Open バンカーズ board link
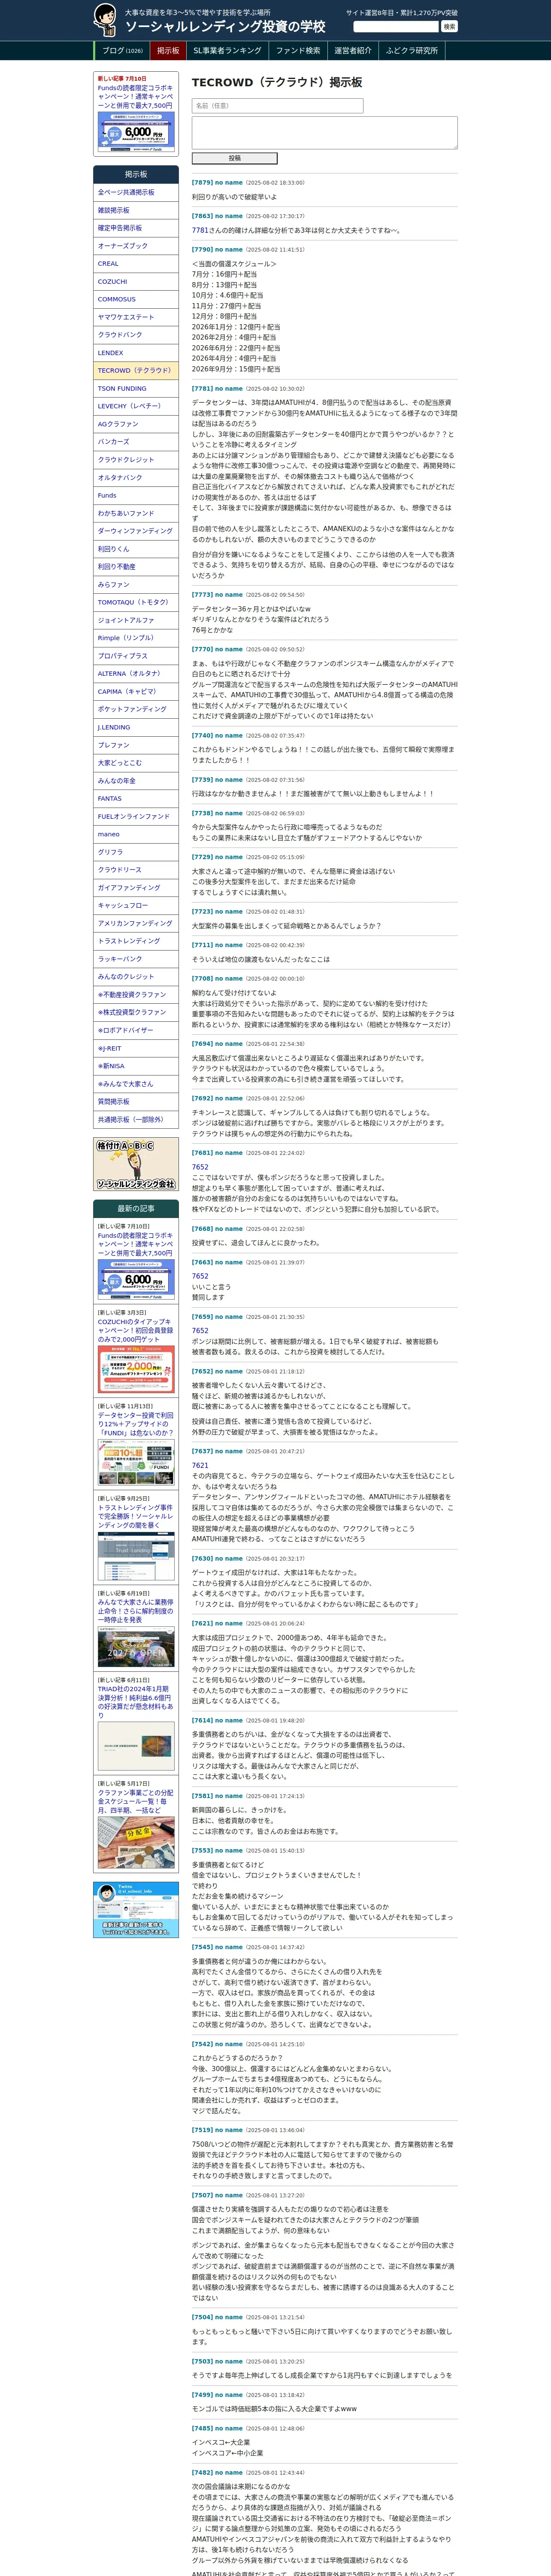Image resolution: width=551 pixels, height=2576 pixels. coord(136,442)
